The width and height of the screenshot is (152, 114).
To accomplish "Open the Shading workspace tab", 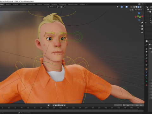I will tap(40, 4).
